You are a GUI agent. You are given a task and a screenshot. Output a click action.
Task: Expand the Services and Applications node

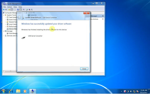tap(4, 36)
